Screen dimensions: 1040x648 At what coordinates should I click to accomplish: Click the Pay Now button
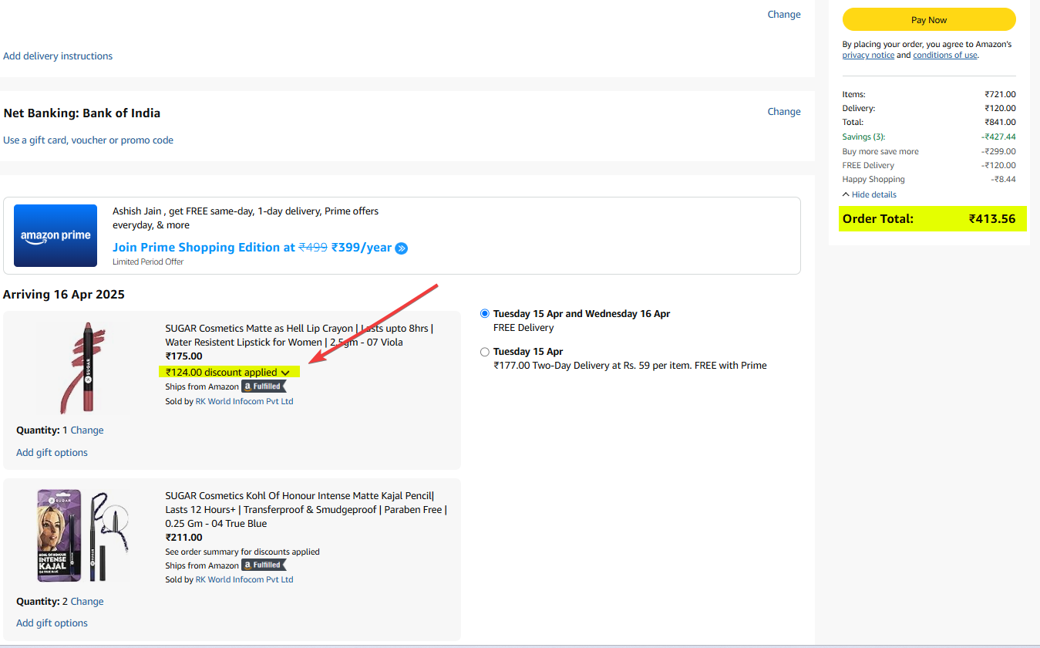pyautogui.click(x=929, y=19)
